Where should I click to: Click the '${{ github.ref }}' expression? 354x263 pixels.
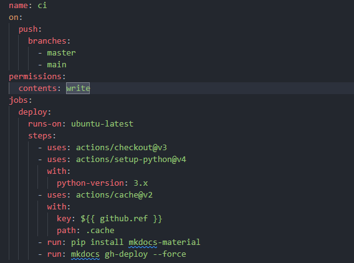click(x=122, y=219)
